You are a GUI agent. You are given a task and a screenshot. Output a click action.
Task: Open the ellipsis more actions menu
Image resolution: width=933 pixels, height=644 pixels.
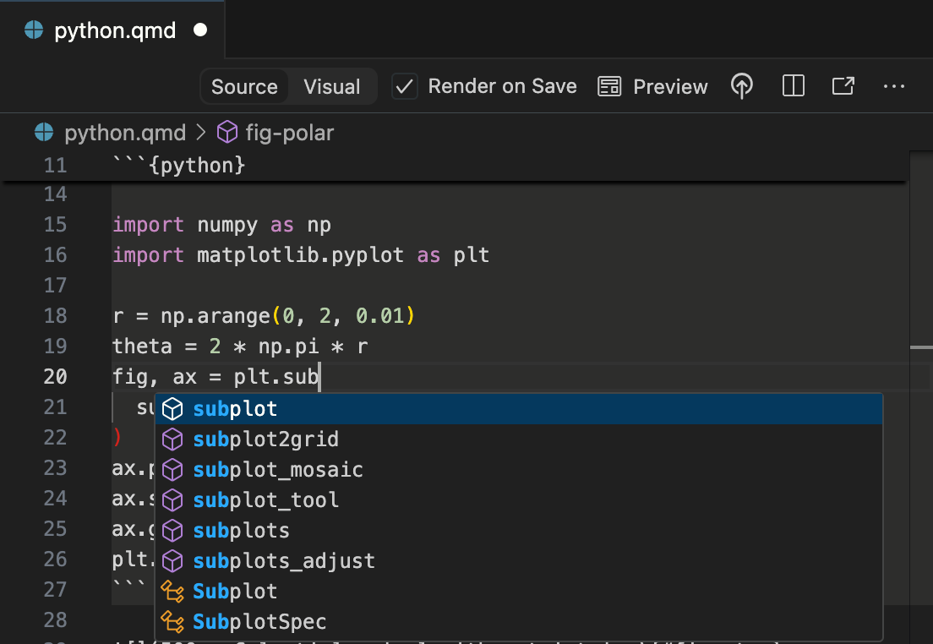click(894, 86)
